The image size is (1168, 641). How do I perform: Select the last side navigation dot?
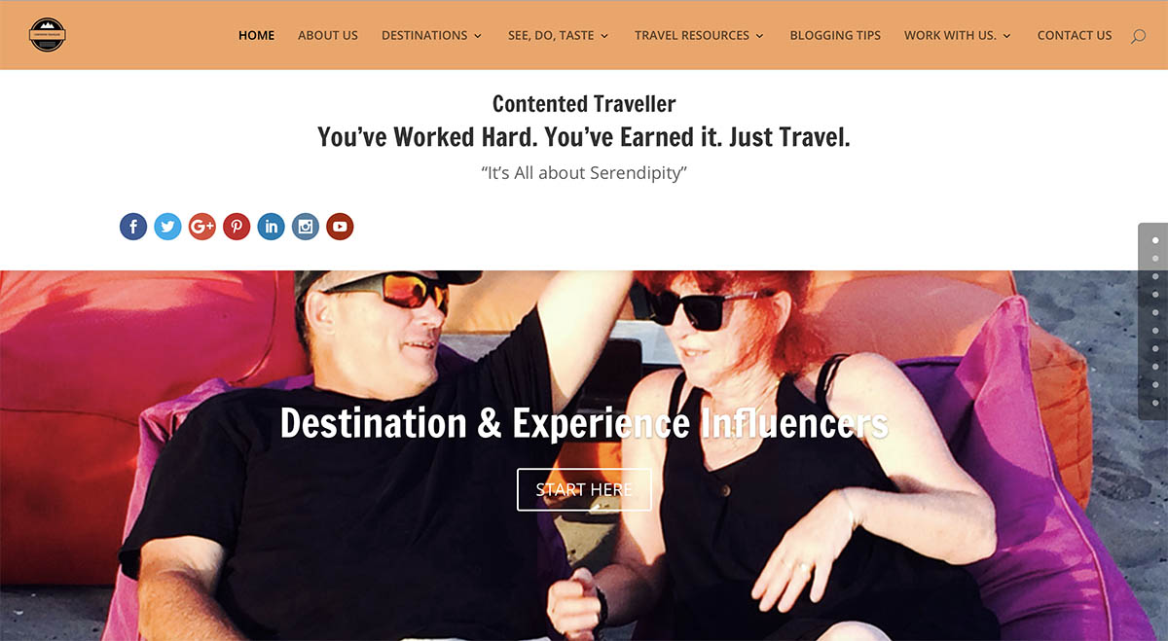(1155, 403)
